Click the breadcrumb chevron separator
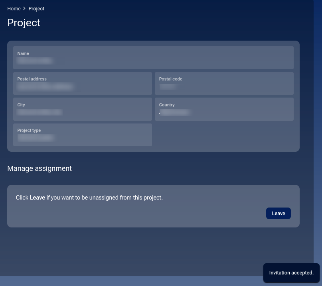 (x=24, y=9)
